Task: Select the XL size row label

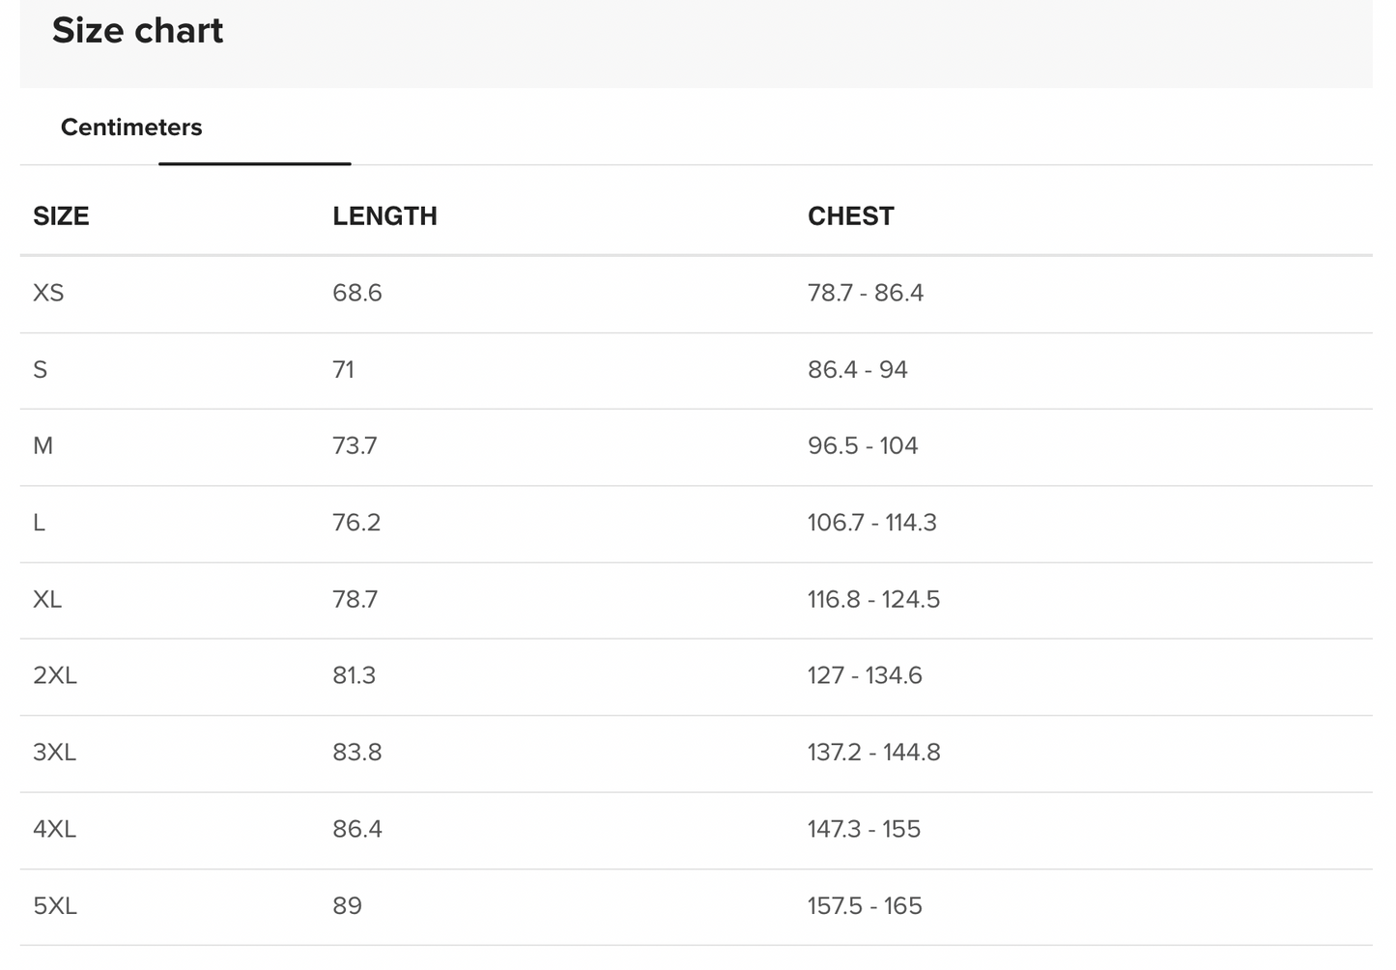Action: 47,600
